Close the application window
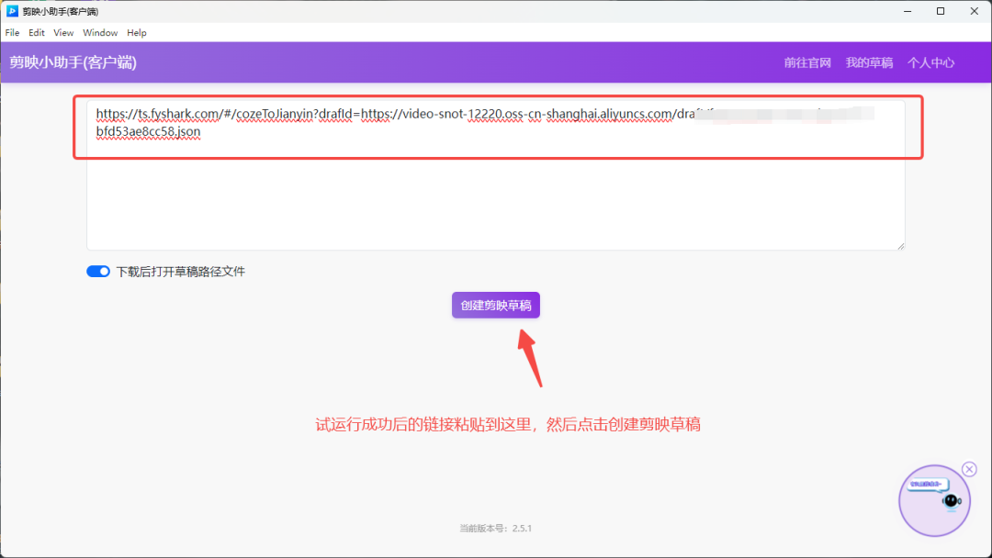 (975, 11)
